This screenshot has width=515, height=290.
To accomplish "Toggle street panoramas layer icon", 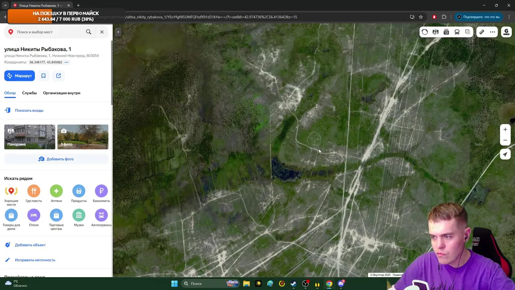I will pos(435,32).
